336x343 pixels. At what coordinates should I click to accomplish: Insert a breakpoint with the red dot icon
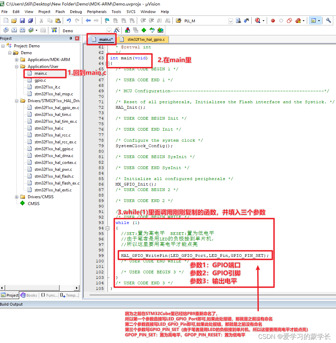(273, 21)
